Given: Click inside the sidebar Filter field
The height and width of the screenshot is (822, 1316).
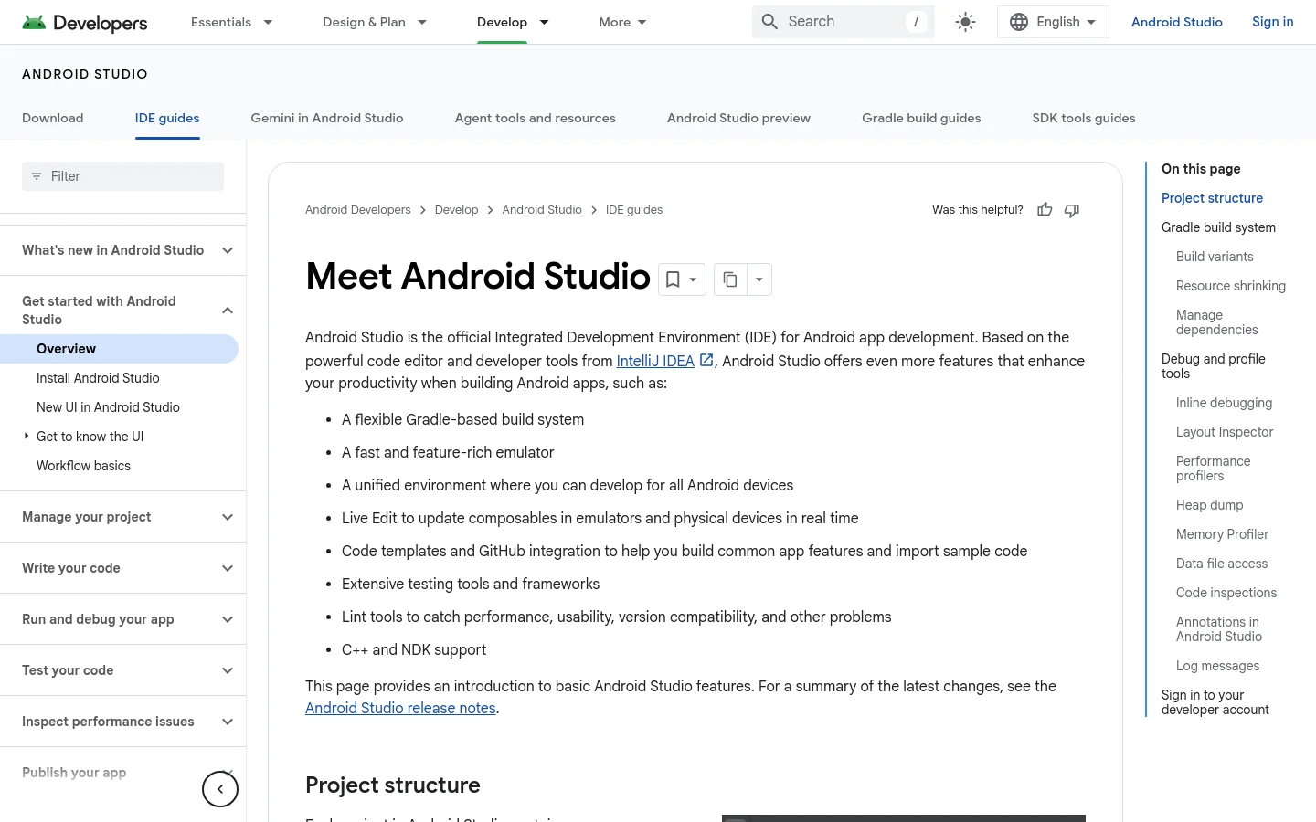Looking at the screenshot, I should tap(122, 176).
